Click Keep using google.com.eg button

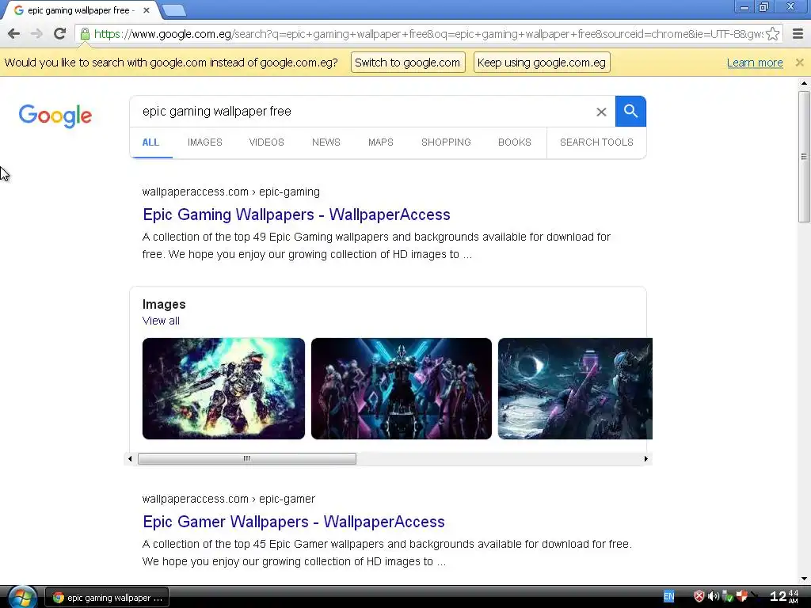coord(542,63)
